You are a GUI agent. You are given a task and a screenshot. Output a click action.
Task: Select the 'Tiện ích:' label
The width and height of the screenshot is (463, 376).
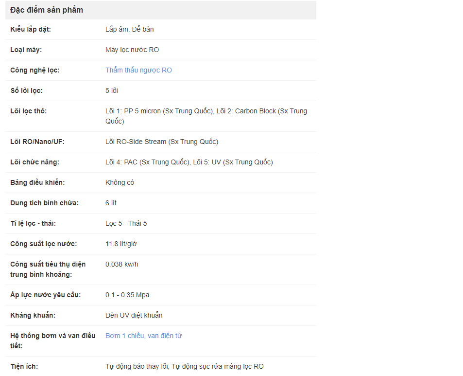tap(24, 367)
